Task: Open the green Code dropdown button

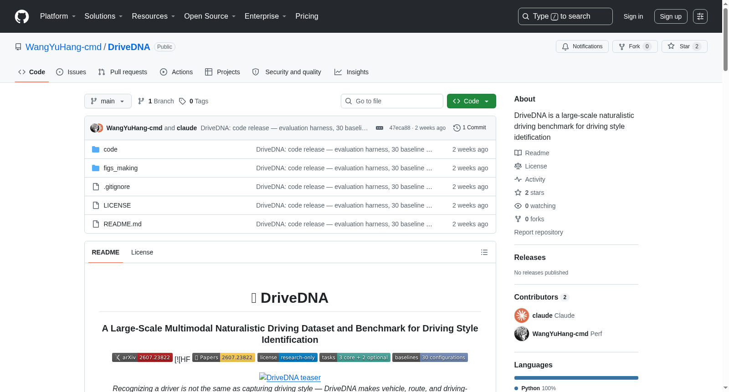Action: [x=472, y=101]
